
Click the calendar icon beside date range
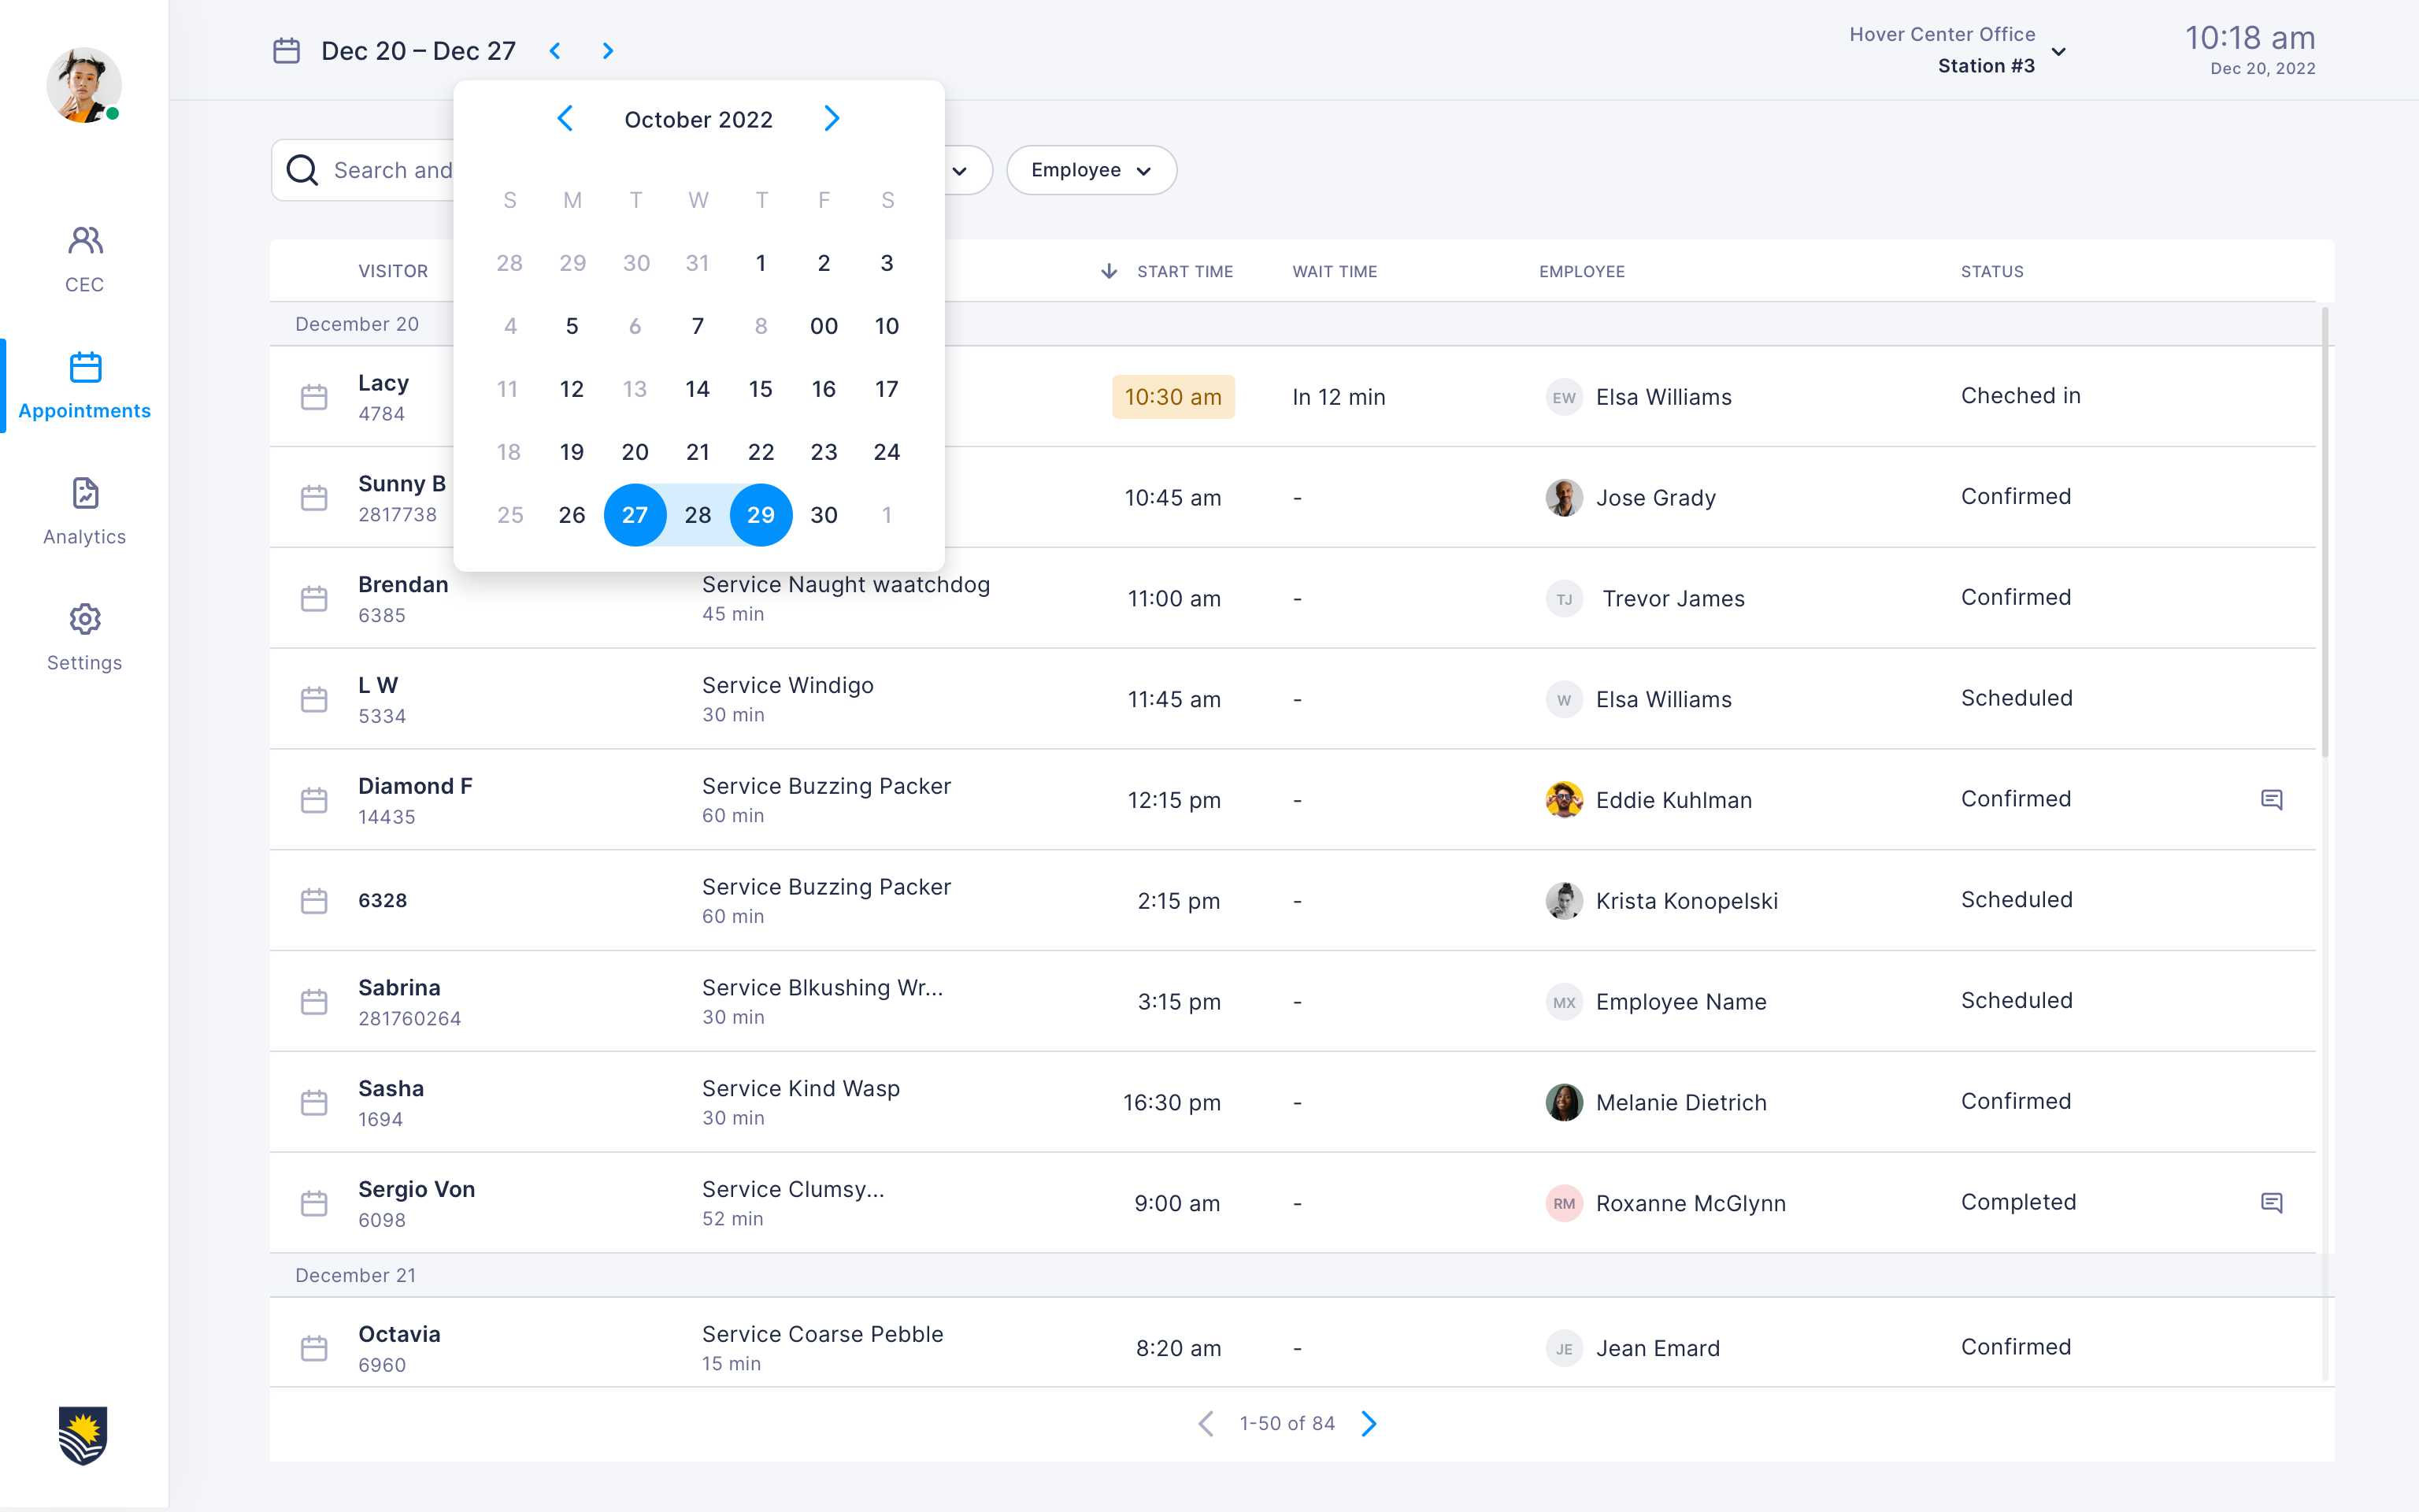[x=287, y=51]
